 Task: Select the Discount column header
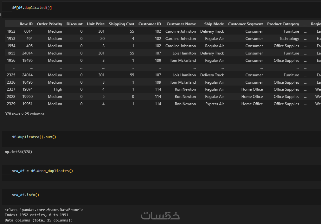[74, 24]
